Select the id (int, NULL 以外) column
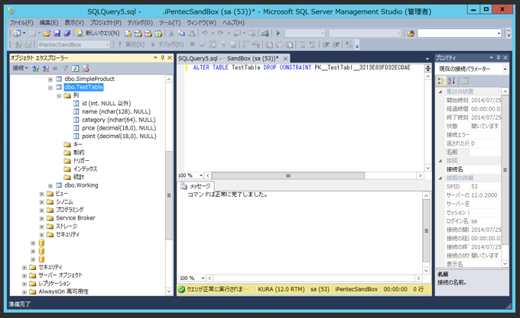The image size is (520, 318). pyautogui.click(x=106, y=104)
